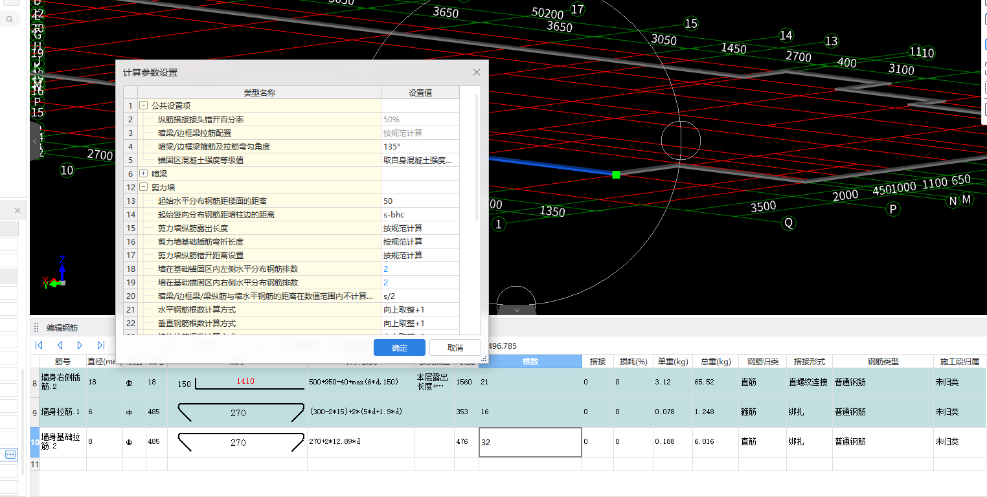Open 垂直钢筋根数计算方式 value 向上取整+1

click(x=420, y=323)
